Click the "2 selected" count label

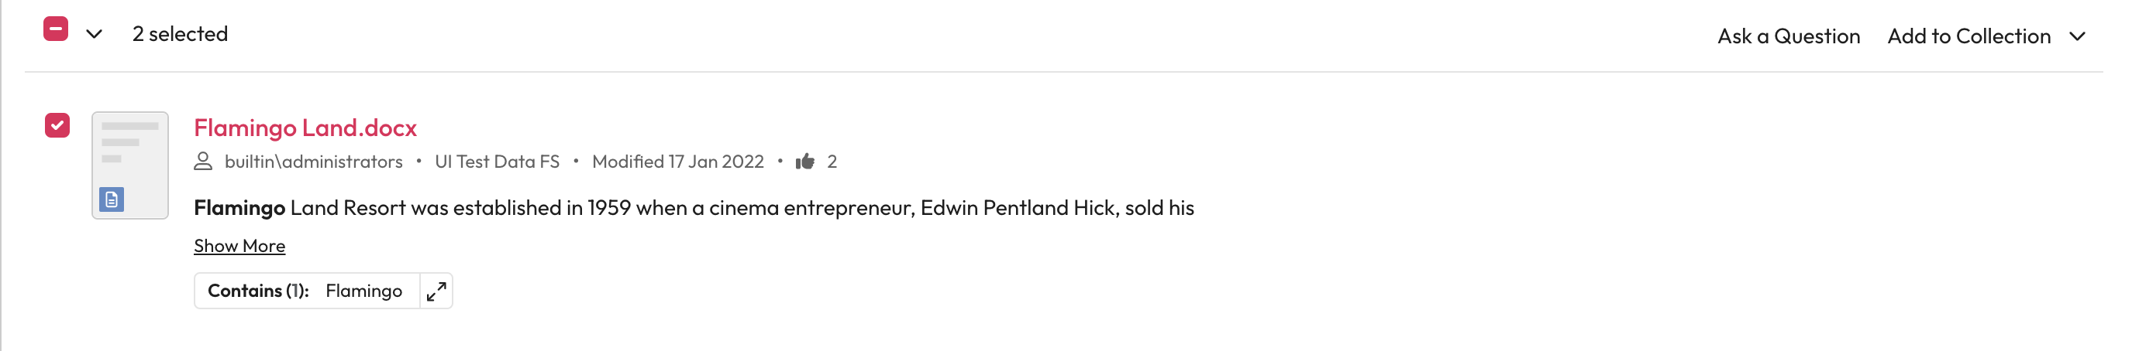coord(180,34)
